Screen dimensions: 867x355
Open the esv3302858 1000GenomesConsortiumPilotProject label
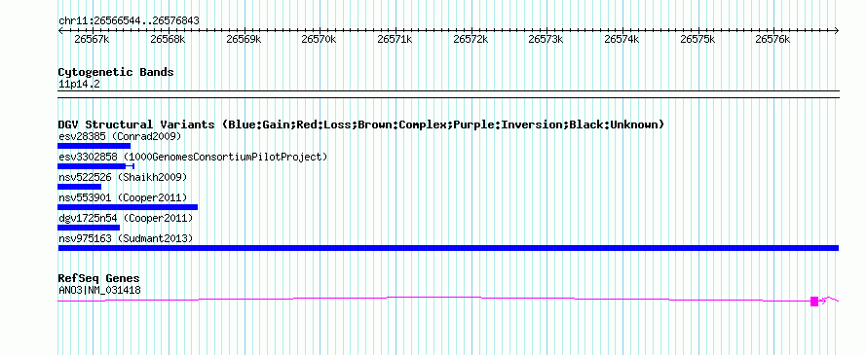click(193, 157)
